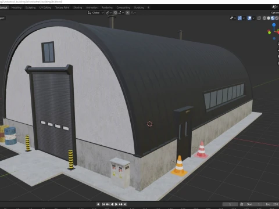Click the current frame number field
279x209 pixels.
pyautogui.click(x=230, y=204)
